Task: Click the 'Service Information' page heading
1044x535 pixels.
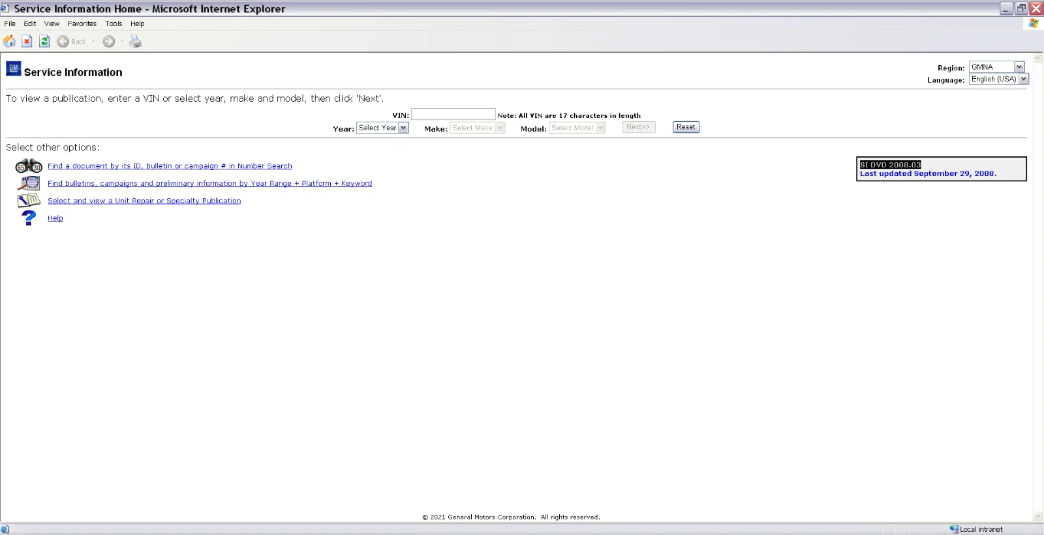Action: [73, 72]
